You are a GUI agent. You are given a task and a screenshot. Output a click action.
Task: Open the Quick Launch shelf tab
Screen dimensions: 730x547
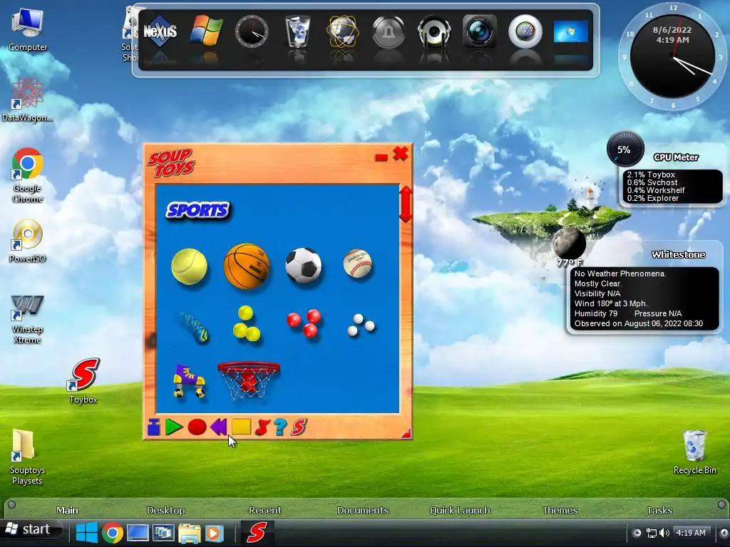[460, 510]
